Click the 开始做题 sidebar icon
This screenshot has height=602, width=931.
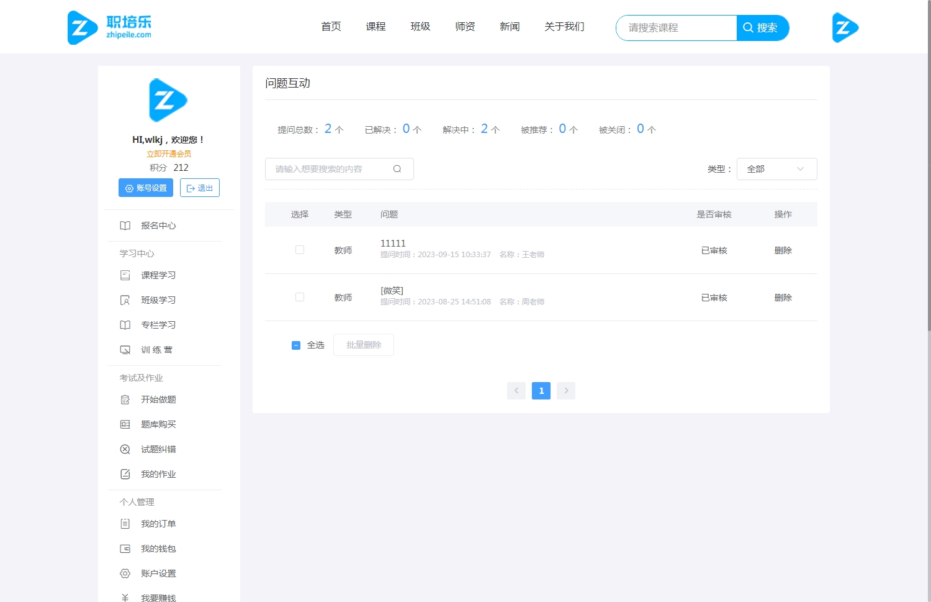point(125,399)
